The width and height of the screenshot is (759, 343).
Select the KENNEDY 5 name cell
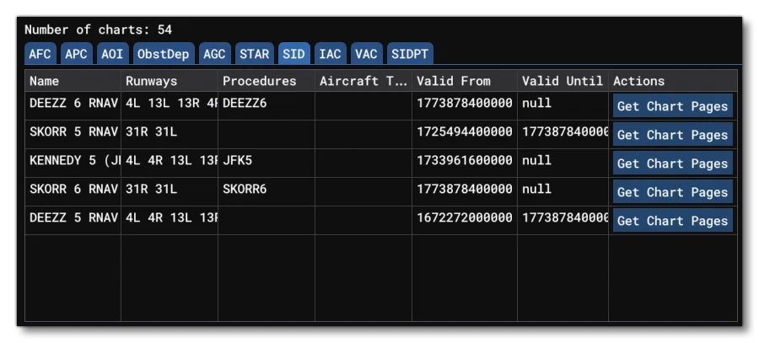pos(73,163)
